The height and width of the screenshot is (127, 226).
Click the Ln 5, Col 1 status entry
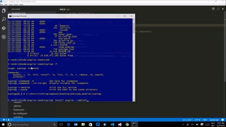pos(188,120)
